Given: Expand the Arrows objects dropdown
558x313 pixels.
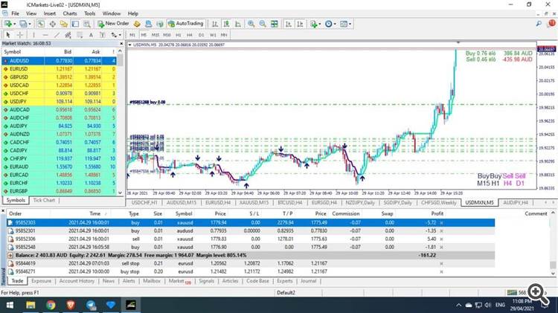Looking at the screenshot, I should coord(120,35).
